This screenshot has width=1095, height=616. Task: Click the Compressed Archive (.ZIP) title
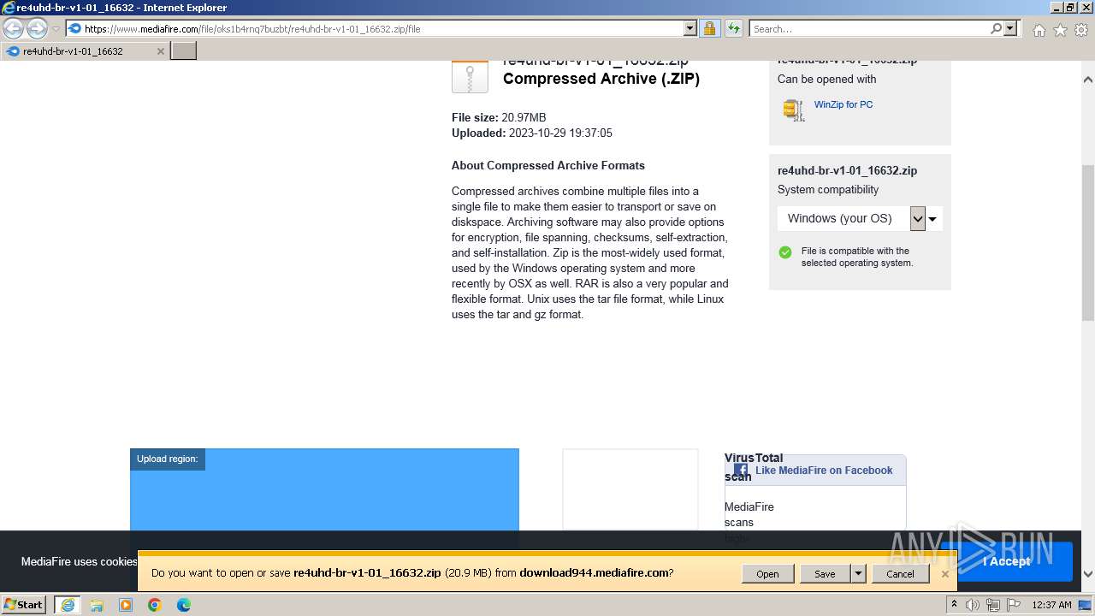point(601,79)
